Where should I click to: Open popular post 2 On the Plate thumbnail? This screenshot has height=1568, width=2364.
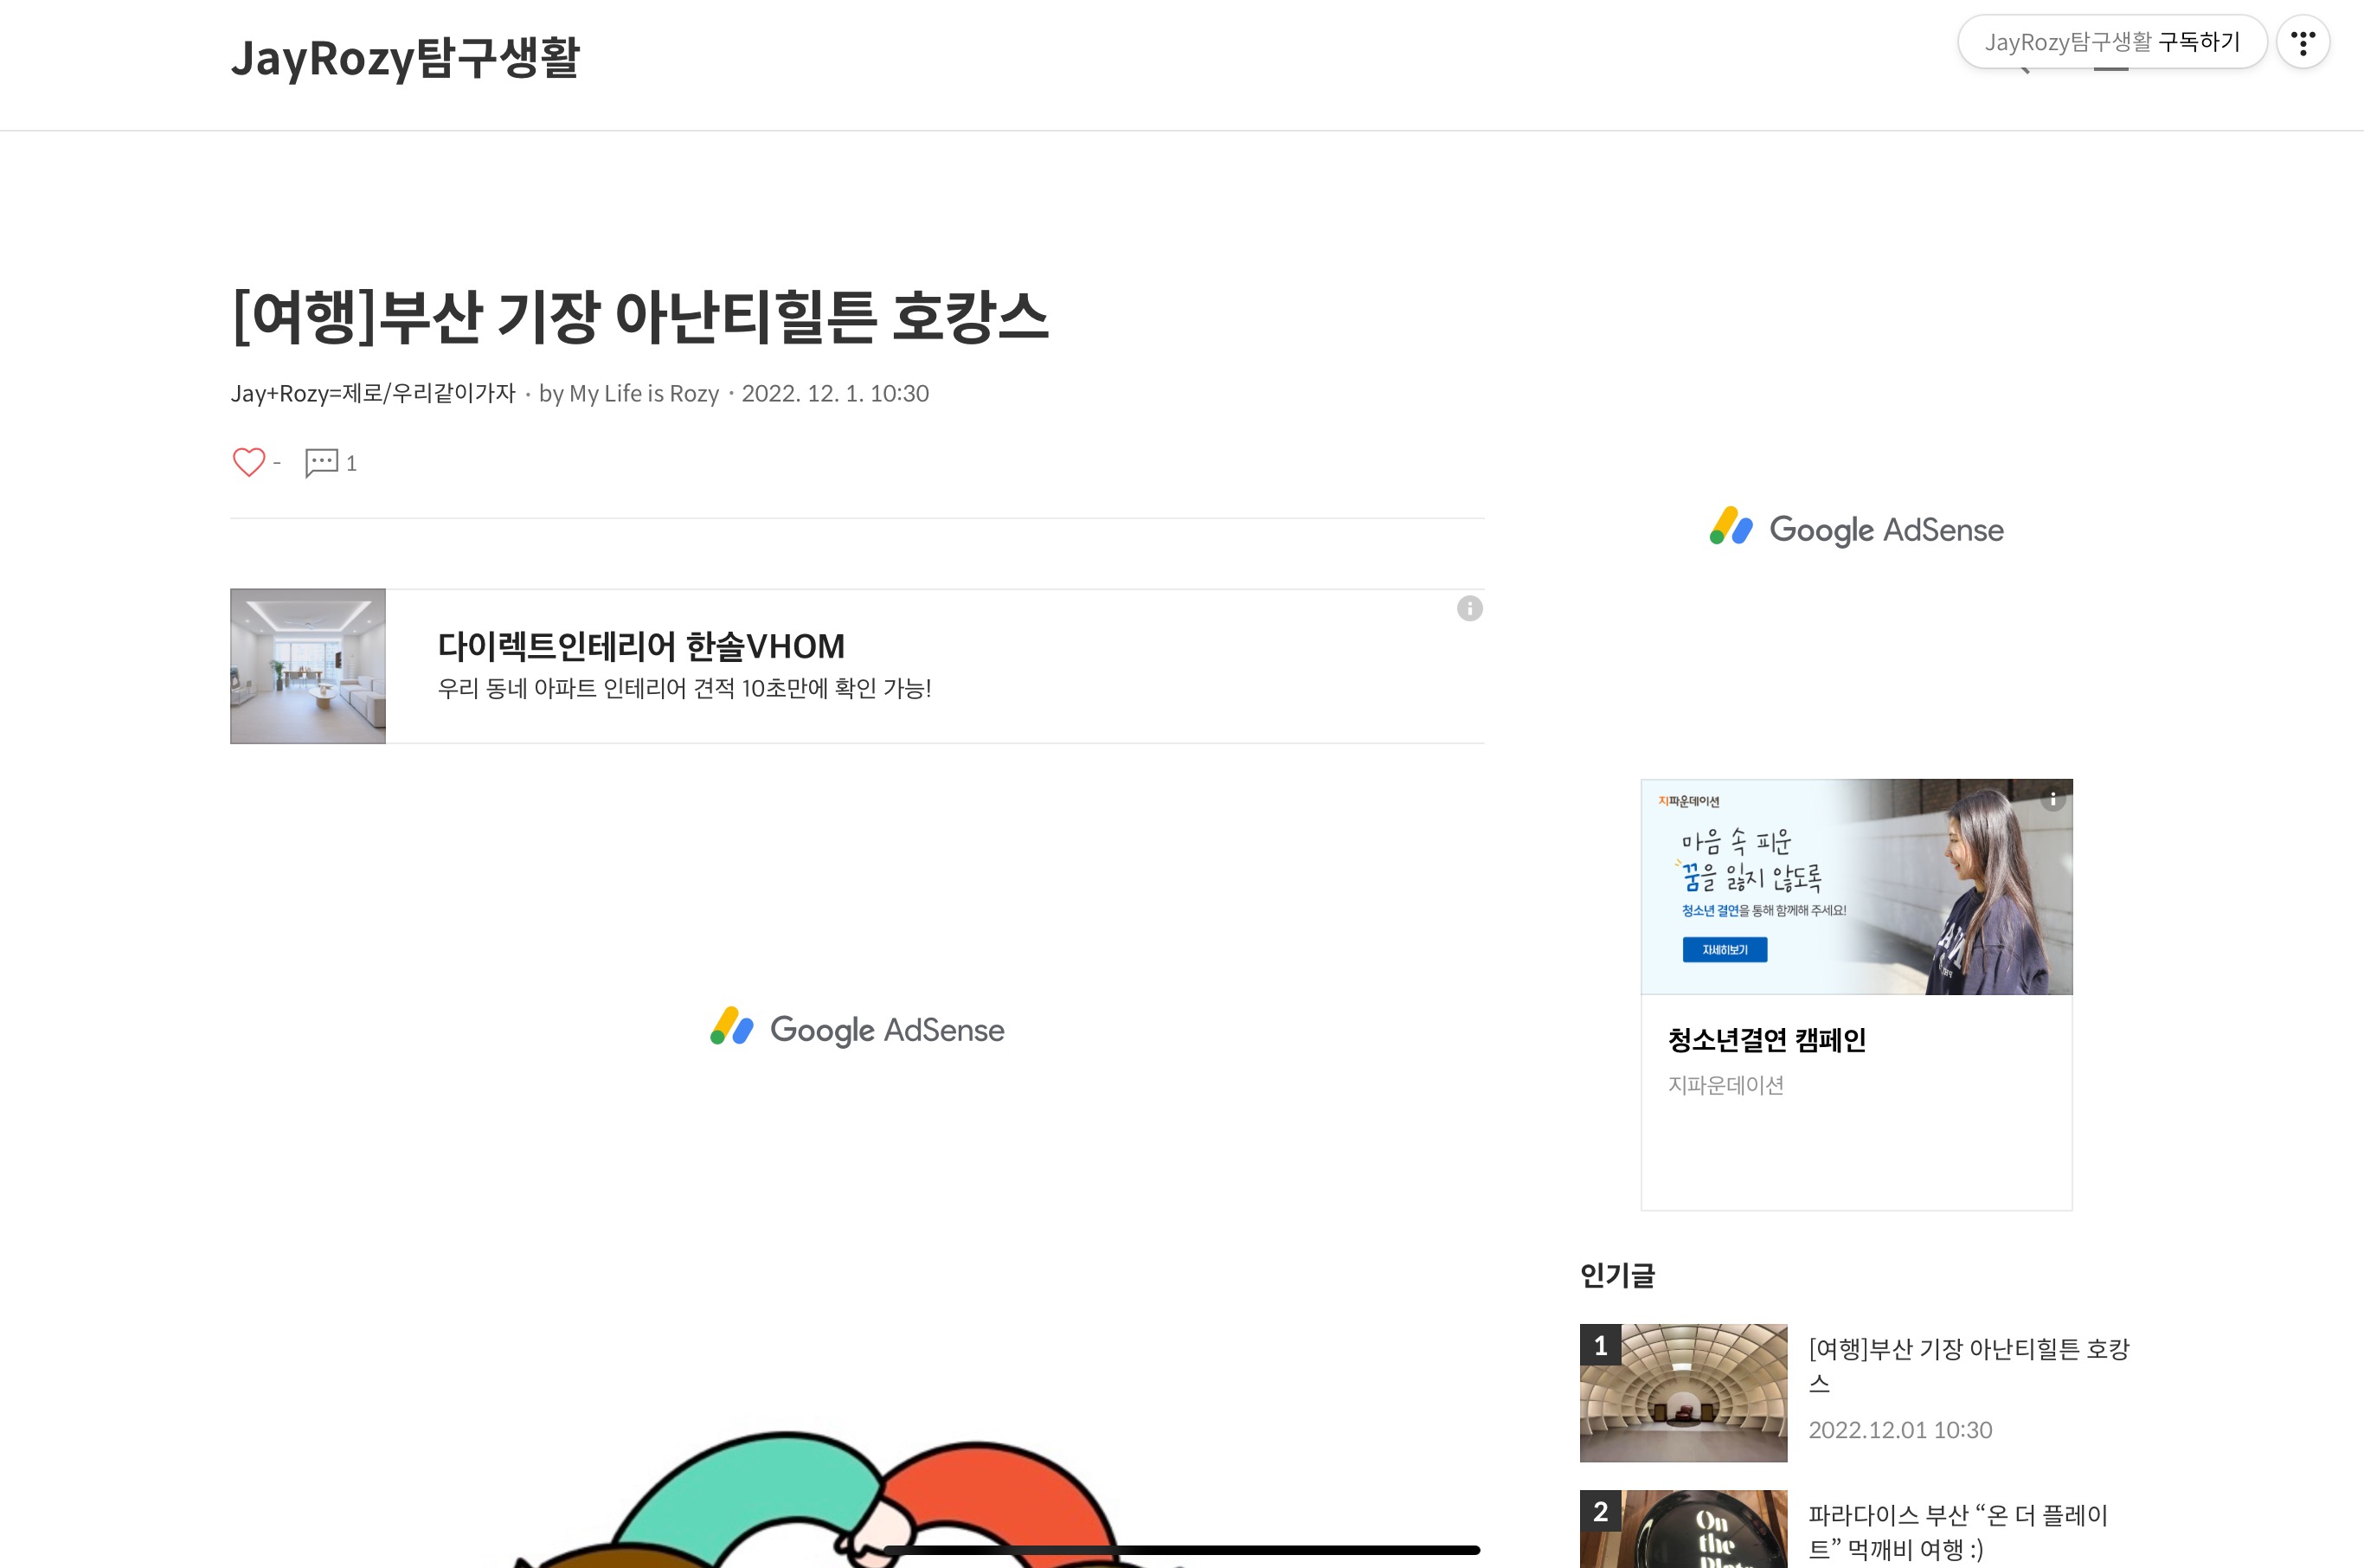coord(1683,1529)
